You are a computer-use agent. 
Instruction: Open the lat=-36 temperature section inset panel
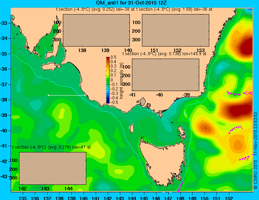tap(175, 30)
